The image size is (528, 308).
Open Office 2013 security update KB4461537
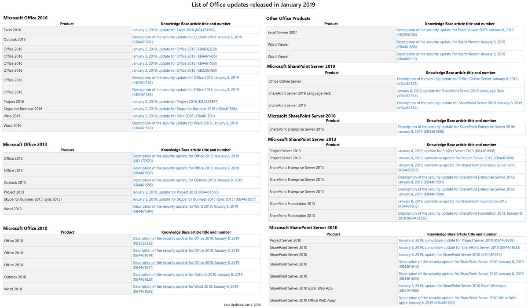tap(186, 170)
